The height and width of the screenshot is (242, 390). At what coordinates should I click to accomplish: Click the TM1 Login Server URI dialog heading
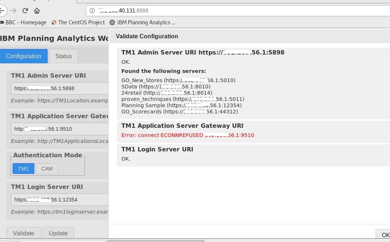(157, 149)
